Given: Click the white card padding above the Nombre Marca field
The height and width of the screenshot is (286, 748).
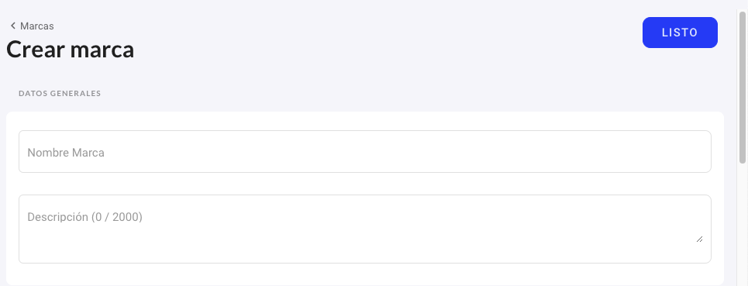Looking at the screenshot, I should click(365, 121).
